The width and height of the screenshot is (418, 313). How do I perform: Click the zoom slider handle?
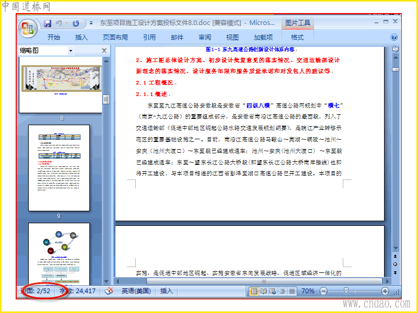point(346,291)
